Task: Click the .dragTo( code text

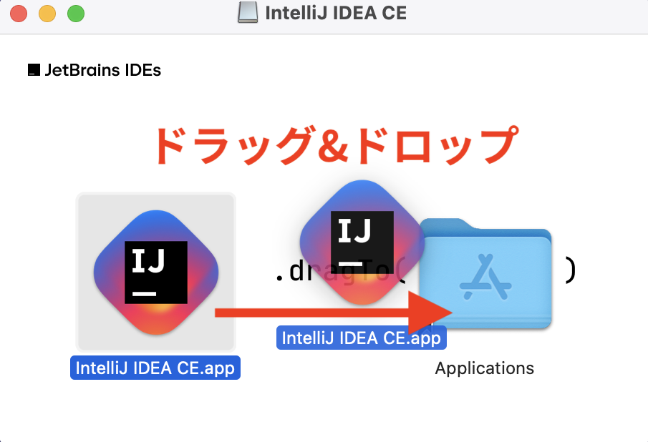Action: point(342,271)
